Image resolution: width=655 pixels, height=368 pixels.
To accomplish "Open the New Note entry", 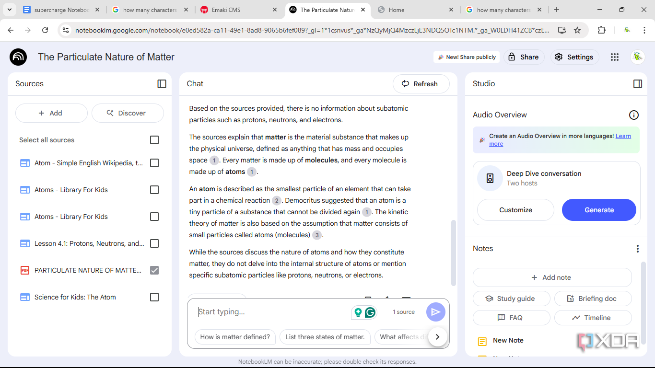I will (x=508, y=341).
